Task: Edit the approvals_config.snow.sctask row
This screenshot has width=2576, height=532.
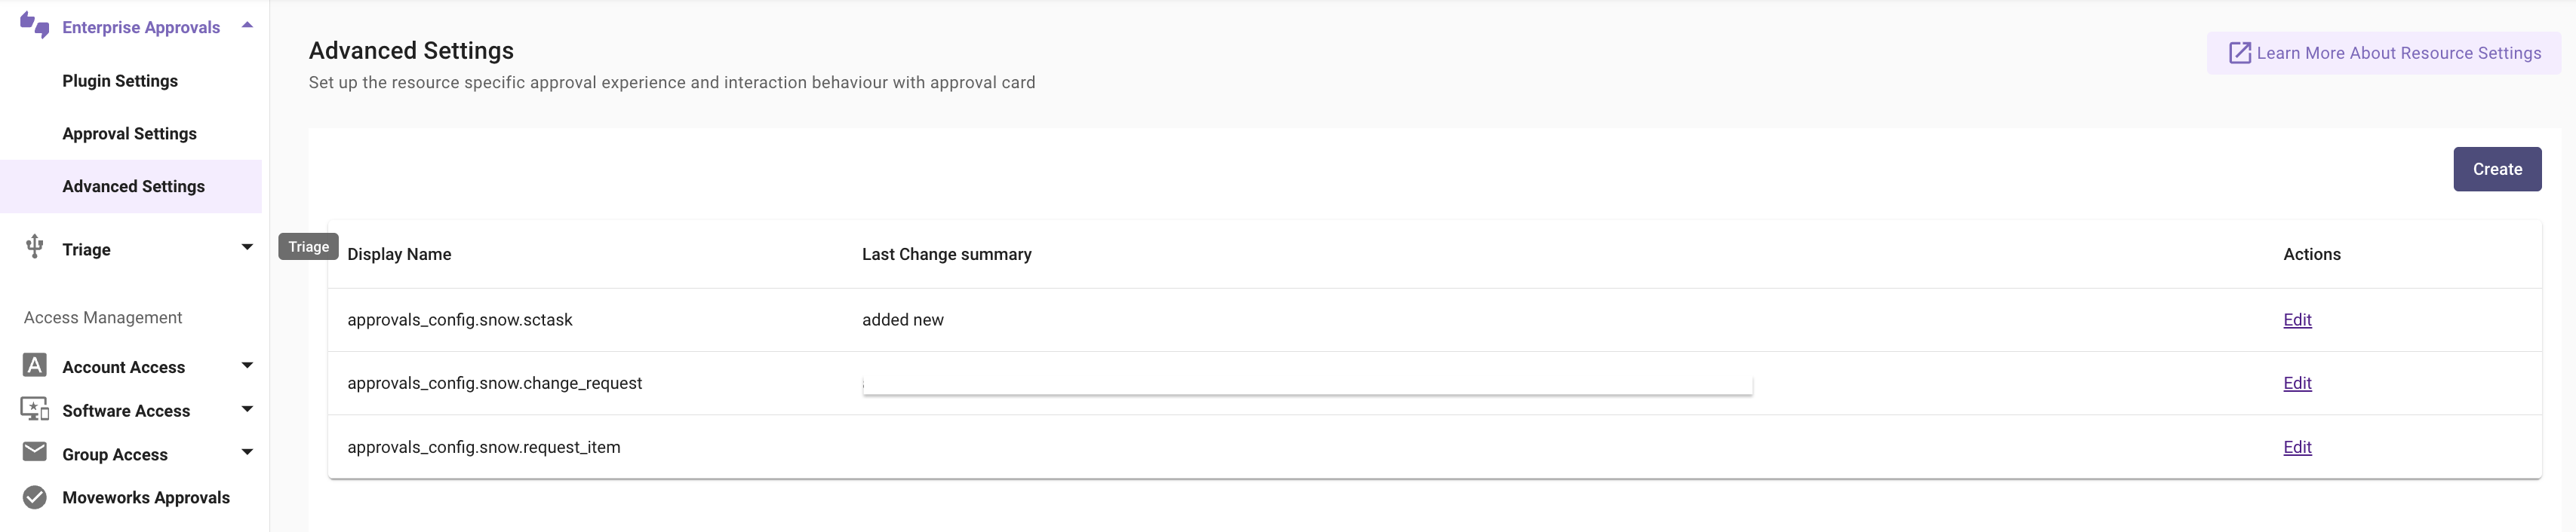Action: tap(2296, 320)
